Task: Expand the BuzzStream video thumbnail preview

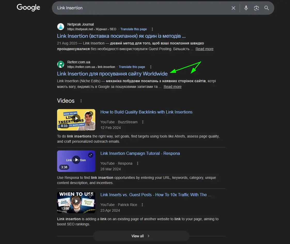Action: click(x=91, y=113)
